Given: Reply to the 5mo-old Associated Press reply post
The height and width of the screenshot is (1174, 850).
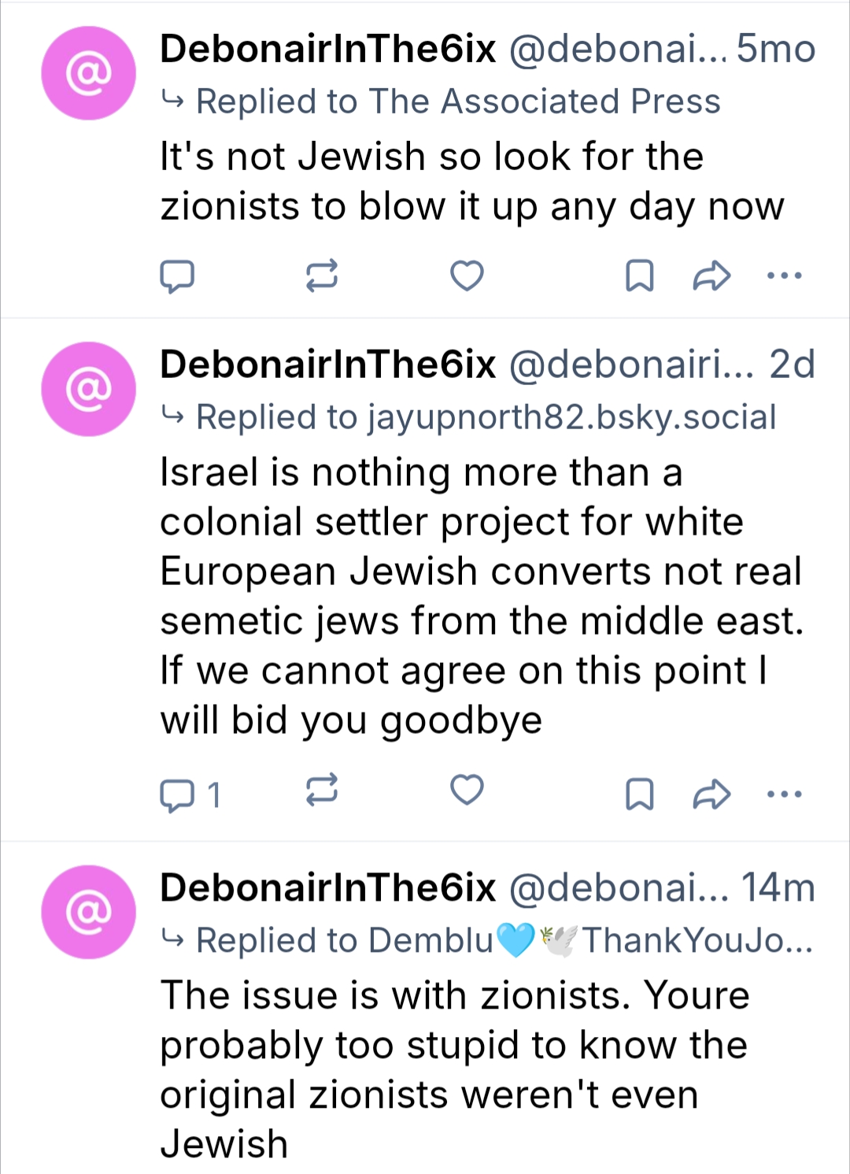Looking at the screenshot, I should (177, 276).
